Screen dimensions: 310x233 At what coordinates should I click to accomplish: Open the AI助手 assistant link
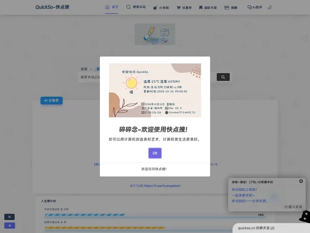coord(254,7)
